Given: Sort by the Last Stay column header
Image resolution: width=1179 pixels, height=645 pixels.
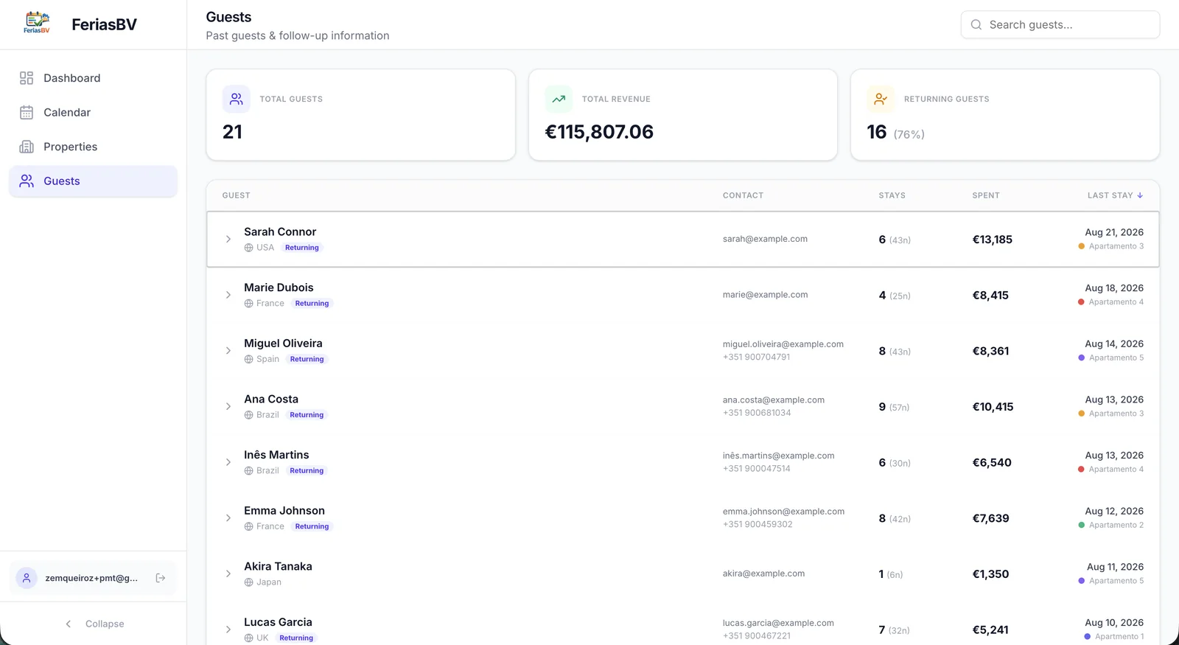Looking at the screenshot, I should [1115, 195].
